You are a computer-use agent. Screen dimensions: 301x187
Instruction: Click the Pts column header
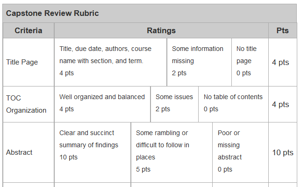pyautogui.click(x=282, y=31)
